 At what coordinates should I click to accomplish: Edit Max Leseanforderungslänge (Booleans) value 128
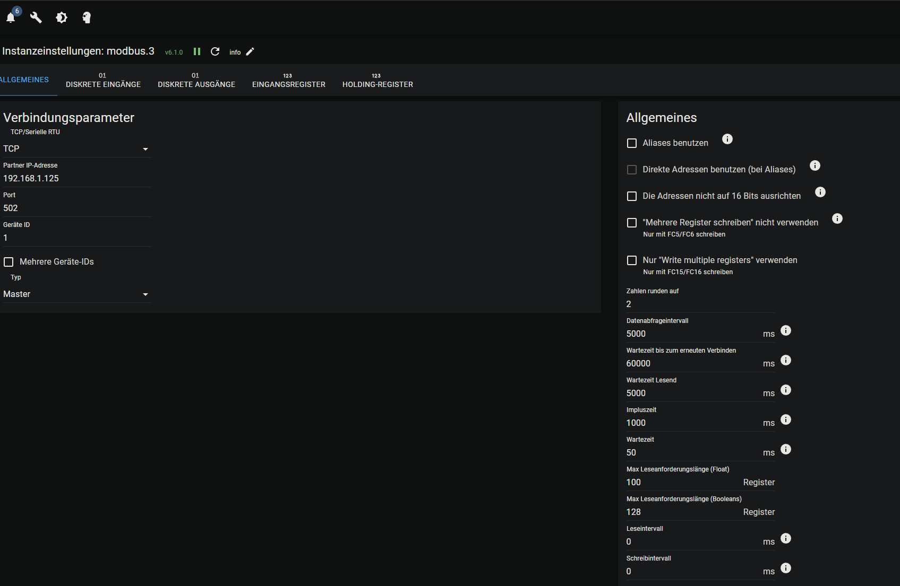tap(683, 512)
